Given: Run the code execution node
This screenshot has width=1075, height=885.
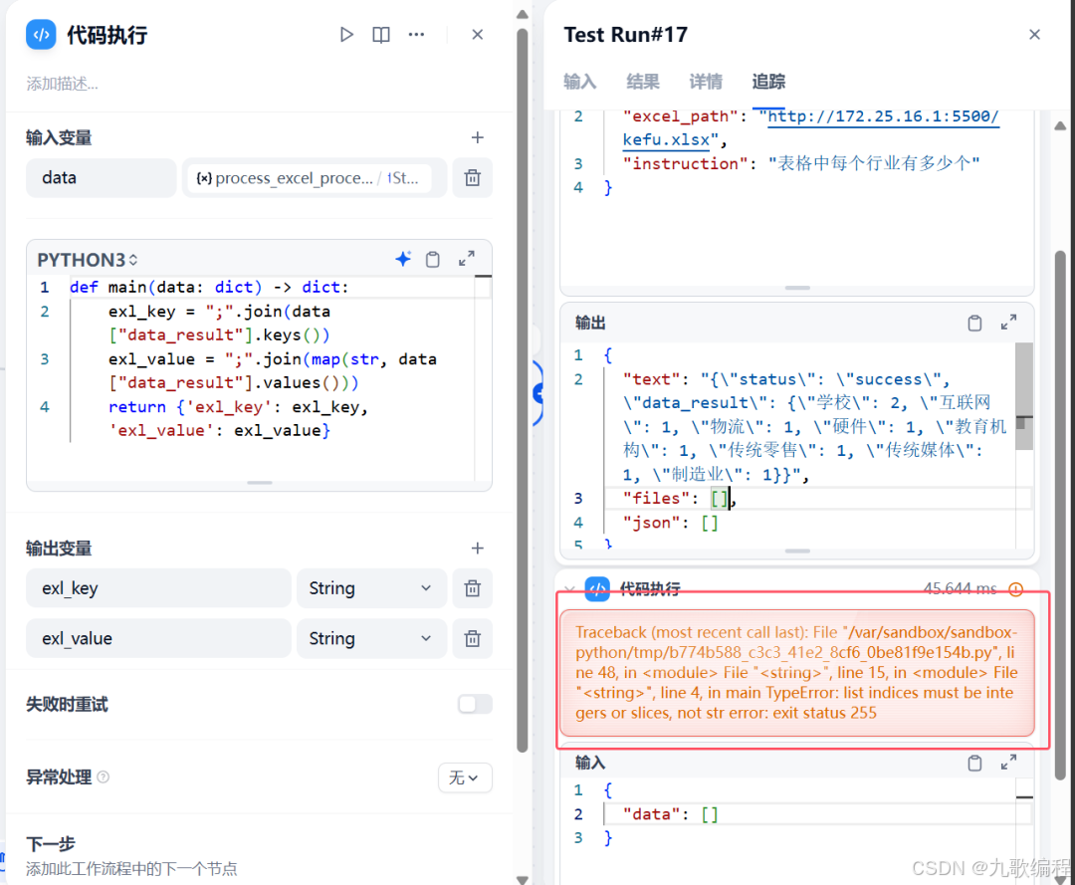Looking at the screenshot, I should (346, 34).
